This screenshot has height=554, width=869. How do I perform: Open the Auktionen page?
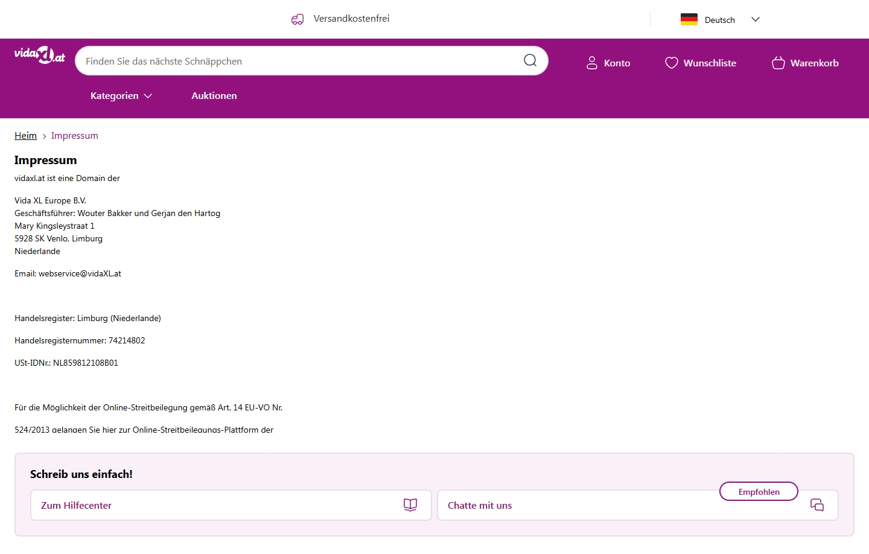[x=214, y=95]
